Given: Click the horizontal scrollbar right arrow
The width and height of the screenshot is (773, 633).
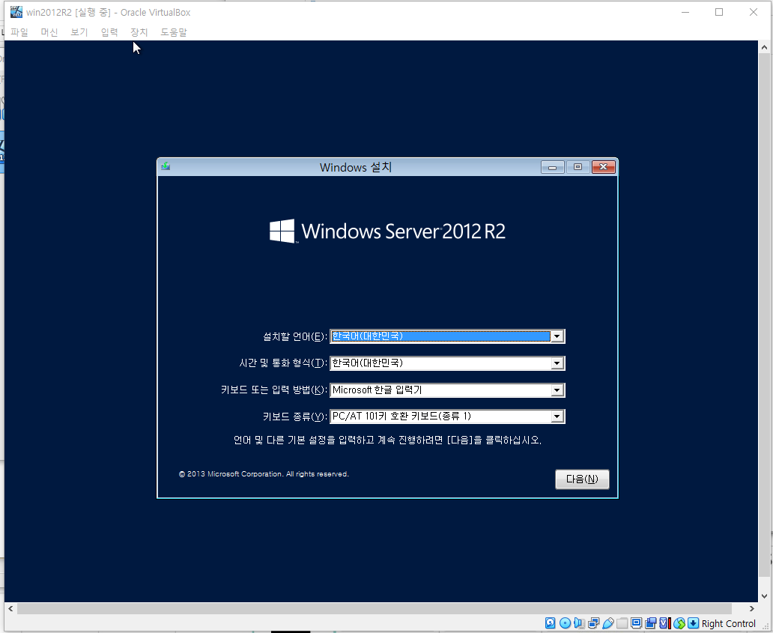Looking at the screenshot, I should click(752, 608).
